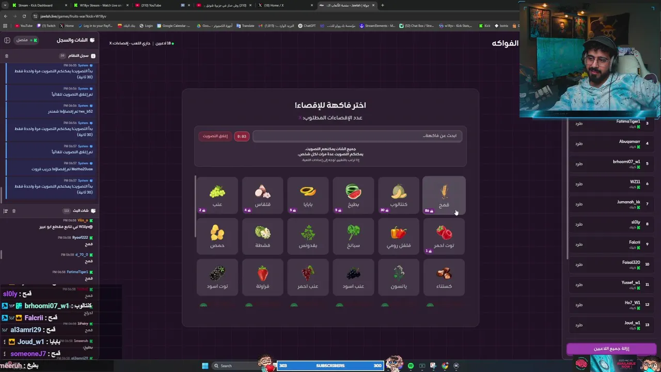Click log entry about Maitha20uae elimination

[52, 166]
